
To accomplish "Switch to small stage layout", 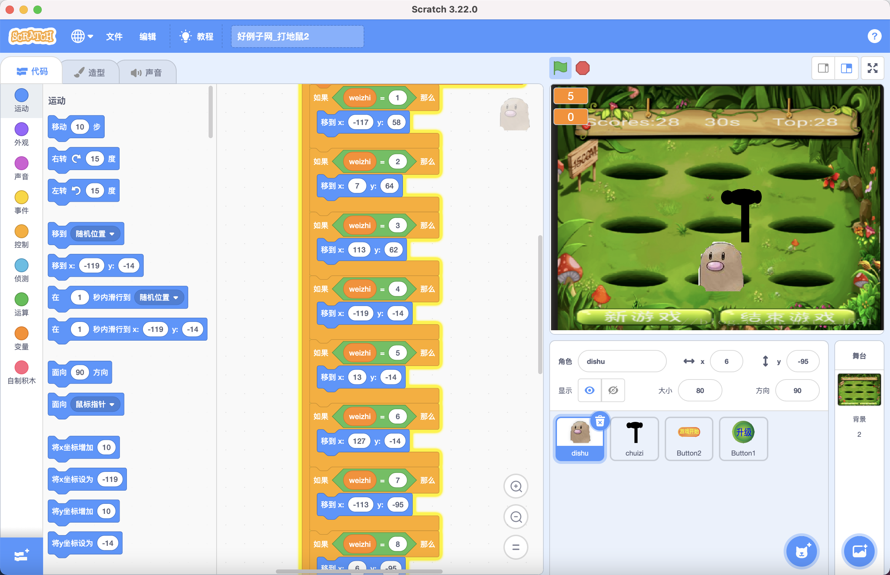I will pos(823,68).
